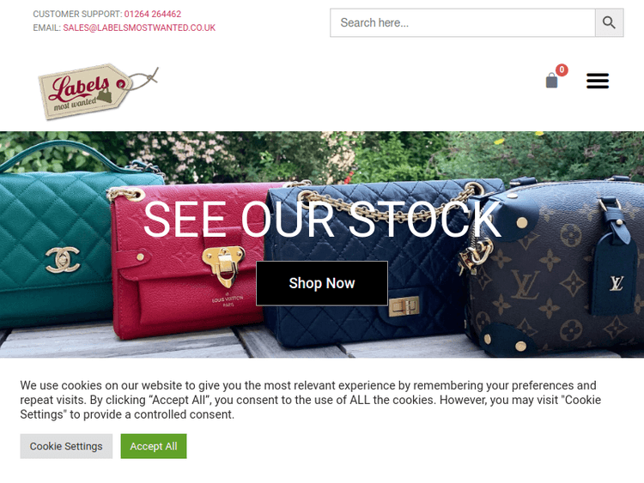Open the hamburger navigation menu
The image size is (644, 483).
[598, 81]
